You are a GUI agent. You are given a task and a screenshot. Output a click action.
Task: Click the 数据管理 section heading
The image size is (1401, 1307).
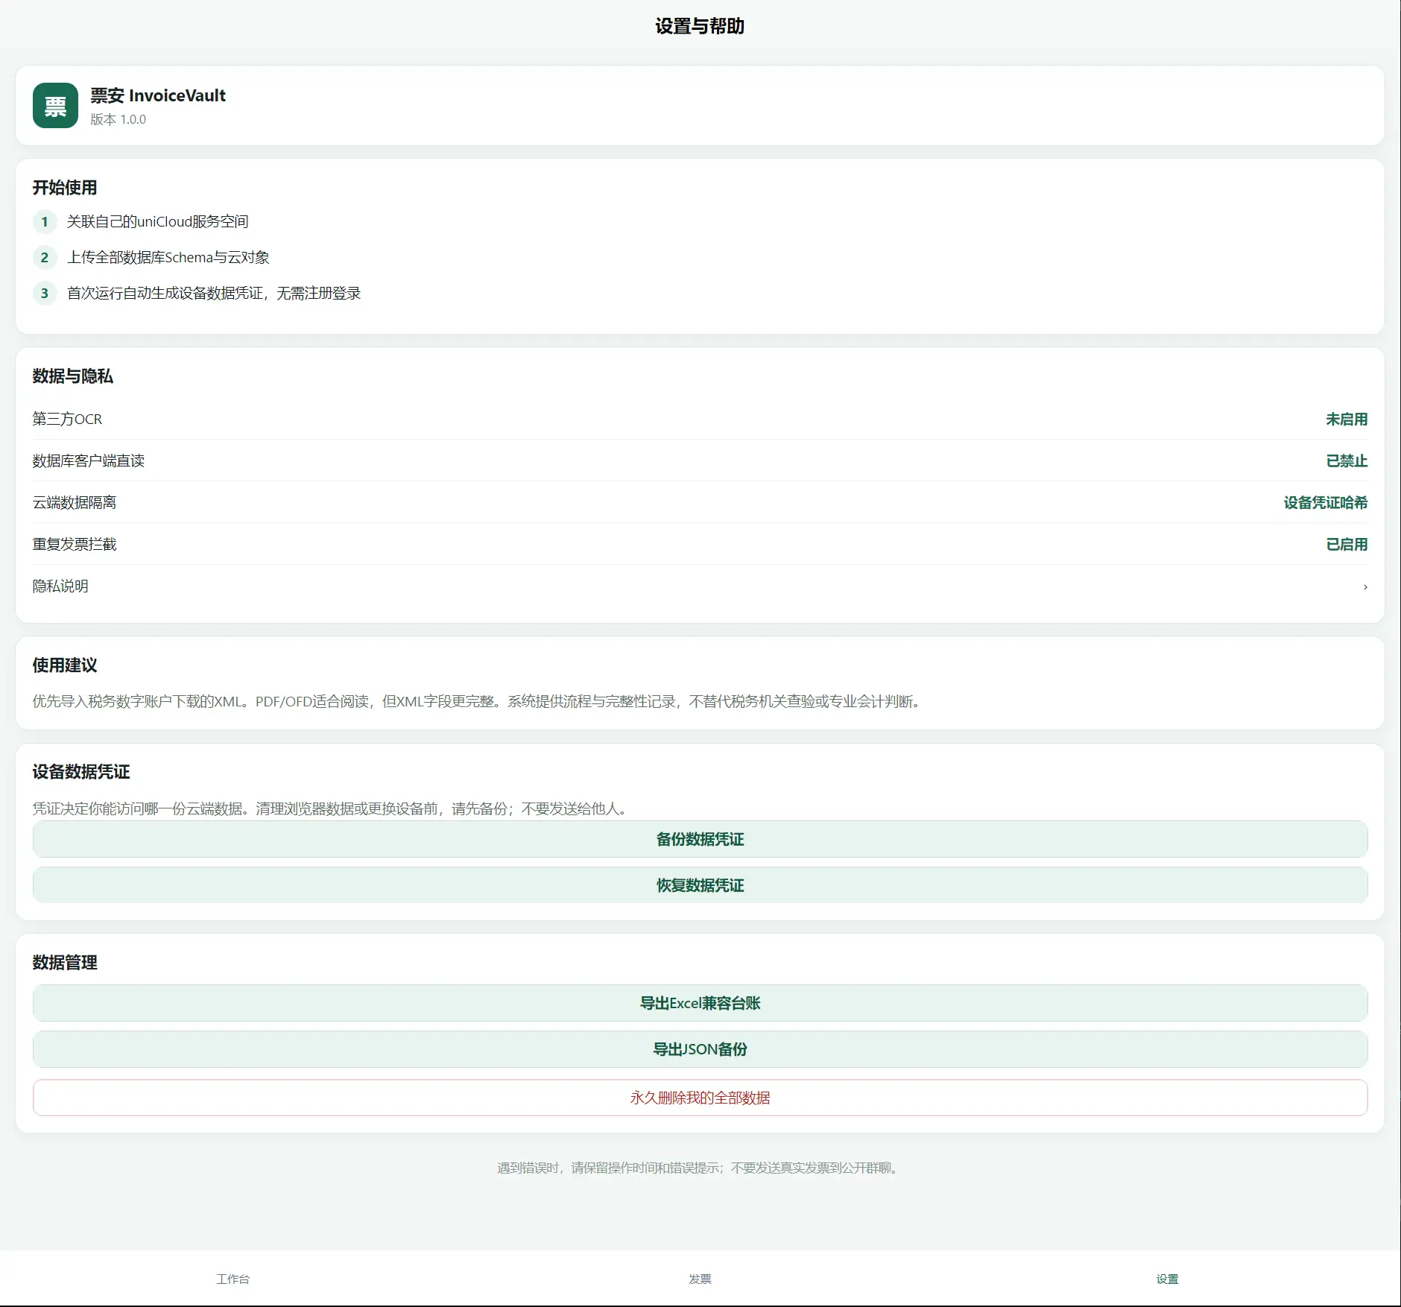point(65,962)
